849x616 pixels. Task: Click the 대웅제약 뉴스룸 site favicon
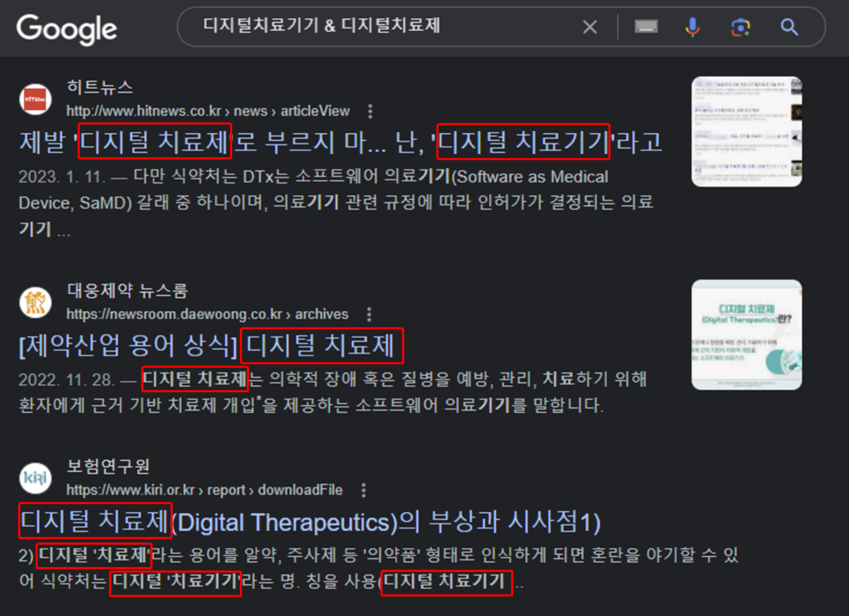pyautogui.click(x=36, y=302)
